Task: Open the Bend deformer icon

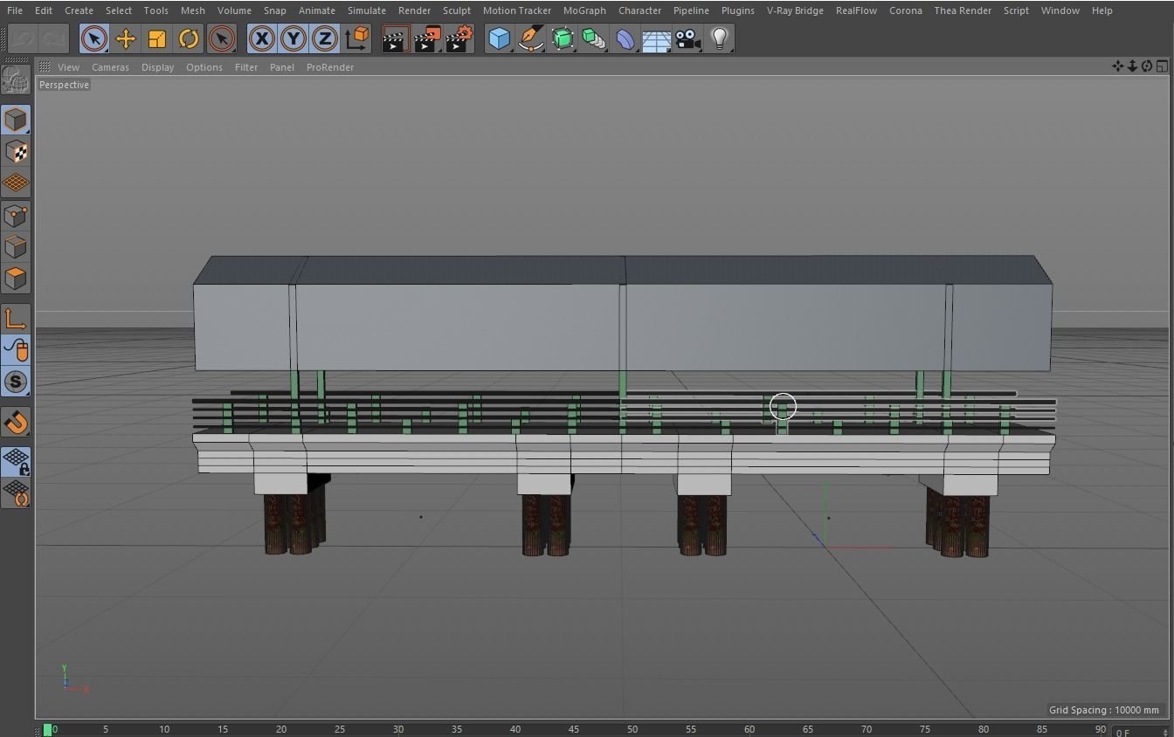Action: (x=625, y=38)
